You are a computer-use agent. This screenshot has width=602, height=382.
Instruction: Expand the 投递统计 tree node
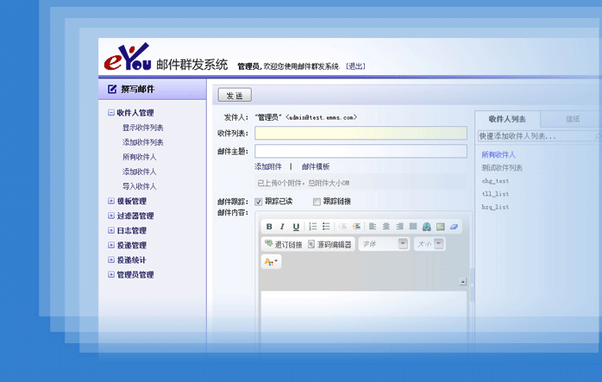tap(111, 260)
